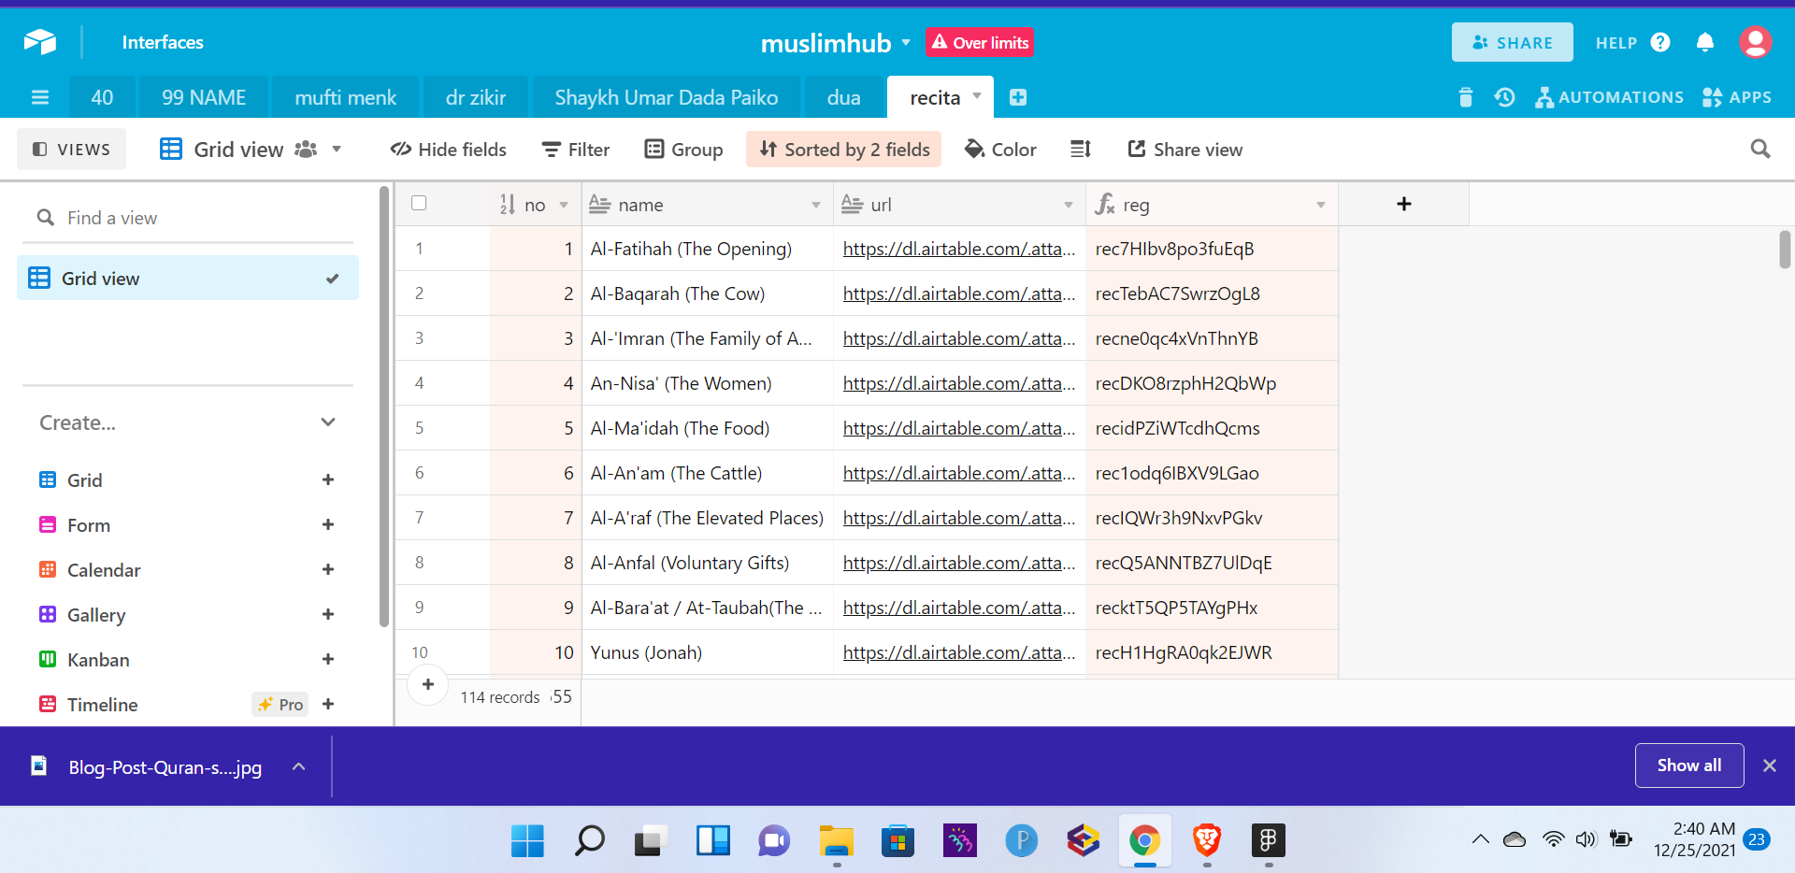
Task: Add a Gallery view from Create list
Action: 328,615
